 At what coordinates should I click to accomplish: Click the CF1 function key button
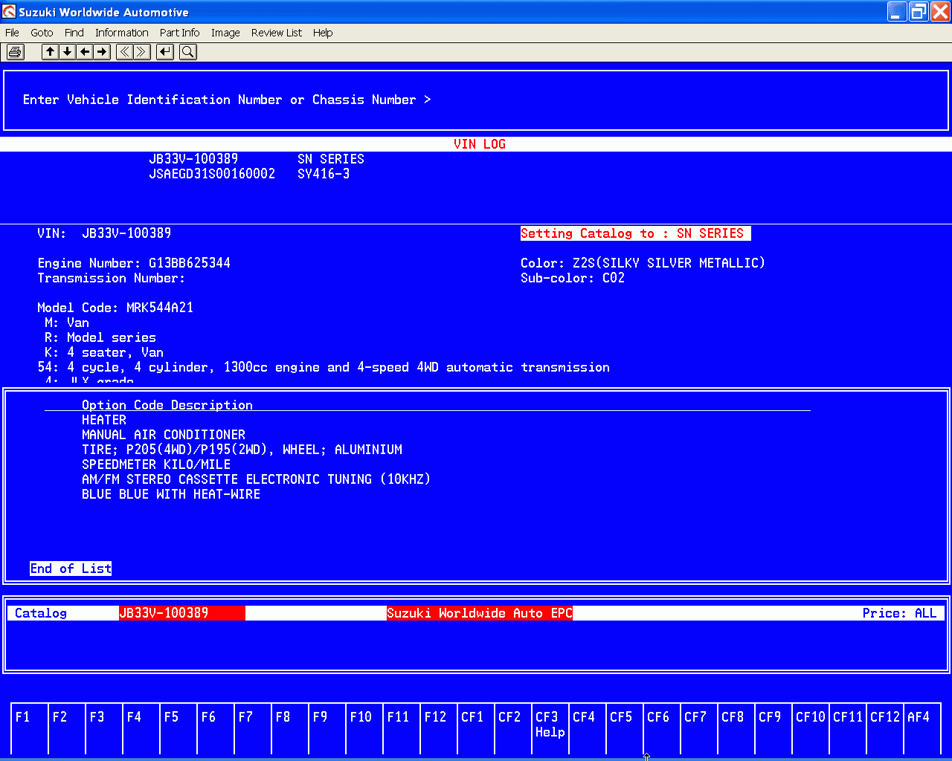point(476,728)
